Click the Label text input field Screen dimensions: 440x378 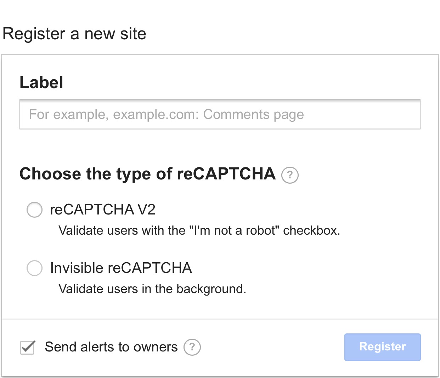coord(220,114)
